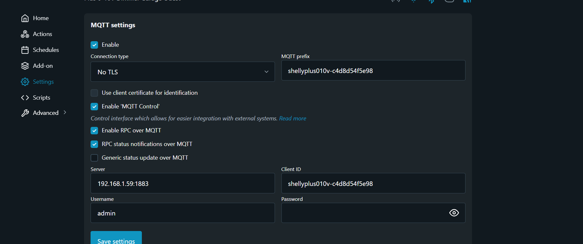Screen dimensions: 583x244
Task: Uncheck the MQTT Enable checkbox
Action: coord(94,45)
